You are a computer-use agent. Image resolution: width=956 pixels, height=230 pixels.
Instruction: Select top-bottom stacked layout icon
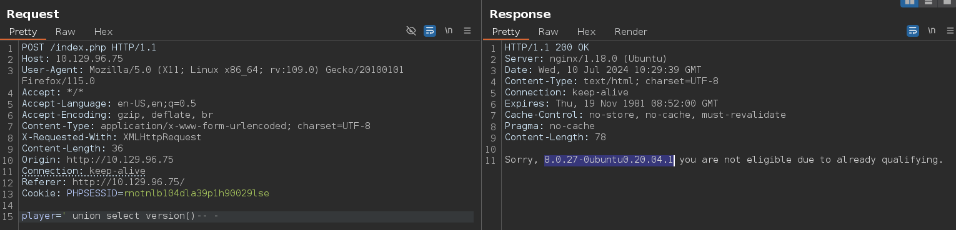point(929,2)
